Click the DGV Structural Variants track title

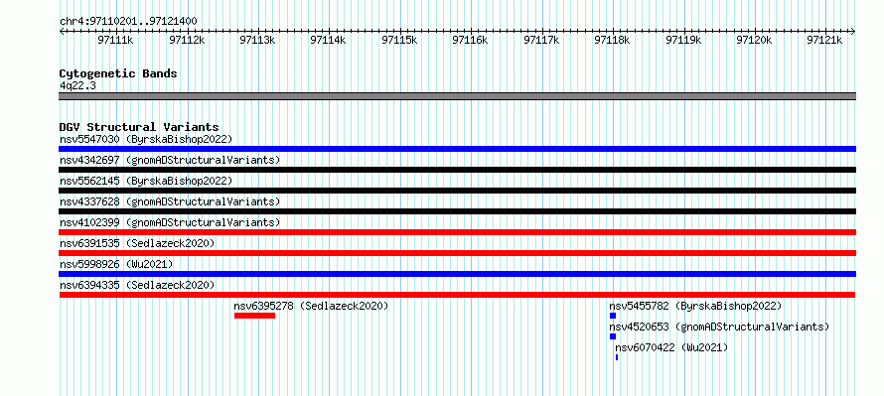click(139, 127)
